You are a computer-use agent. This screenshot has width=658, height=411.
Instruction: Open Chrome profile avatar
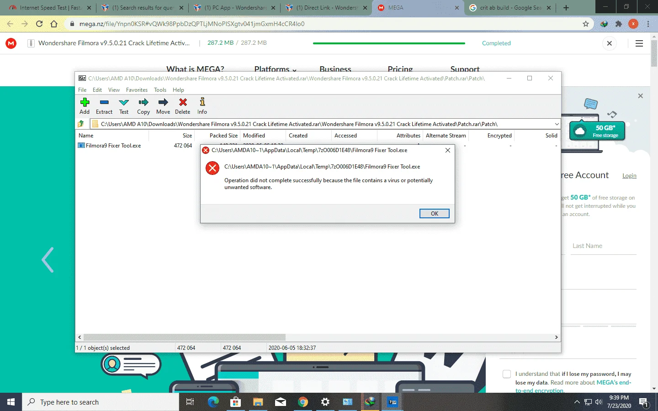click(x=633, y=24)
